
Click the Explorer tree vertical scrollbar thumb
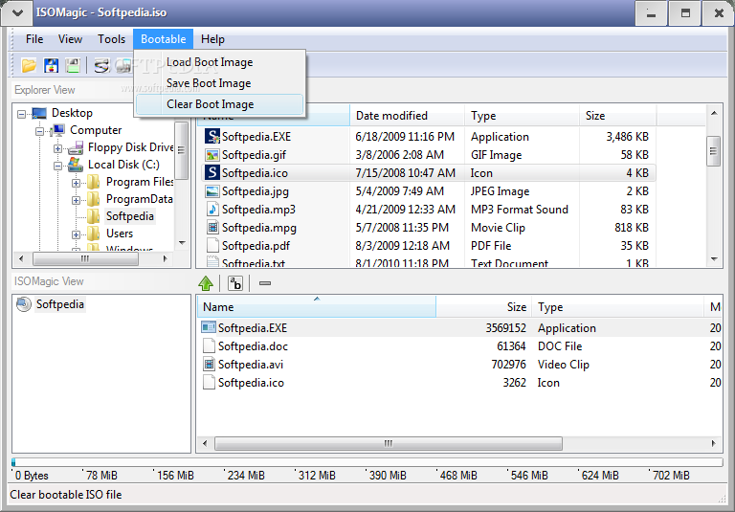coord(182,150)
